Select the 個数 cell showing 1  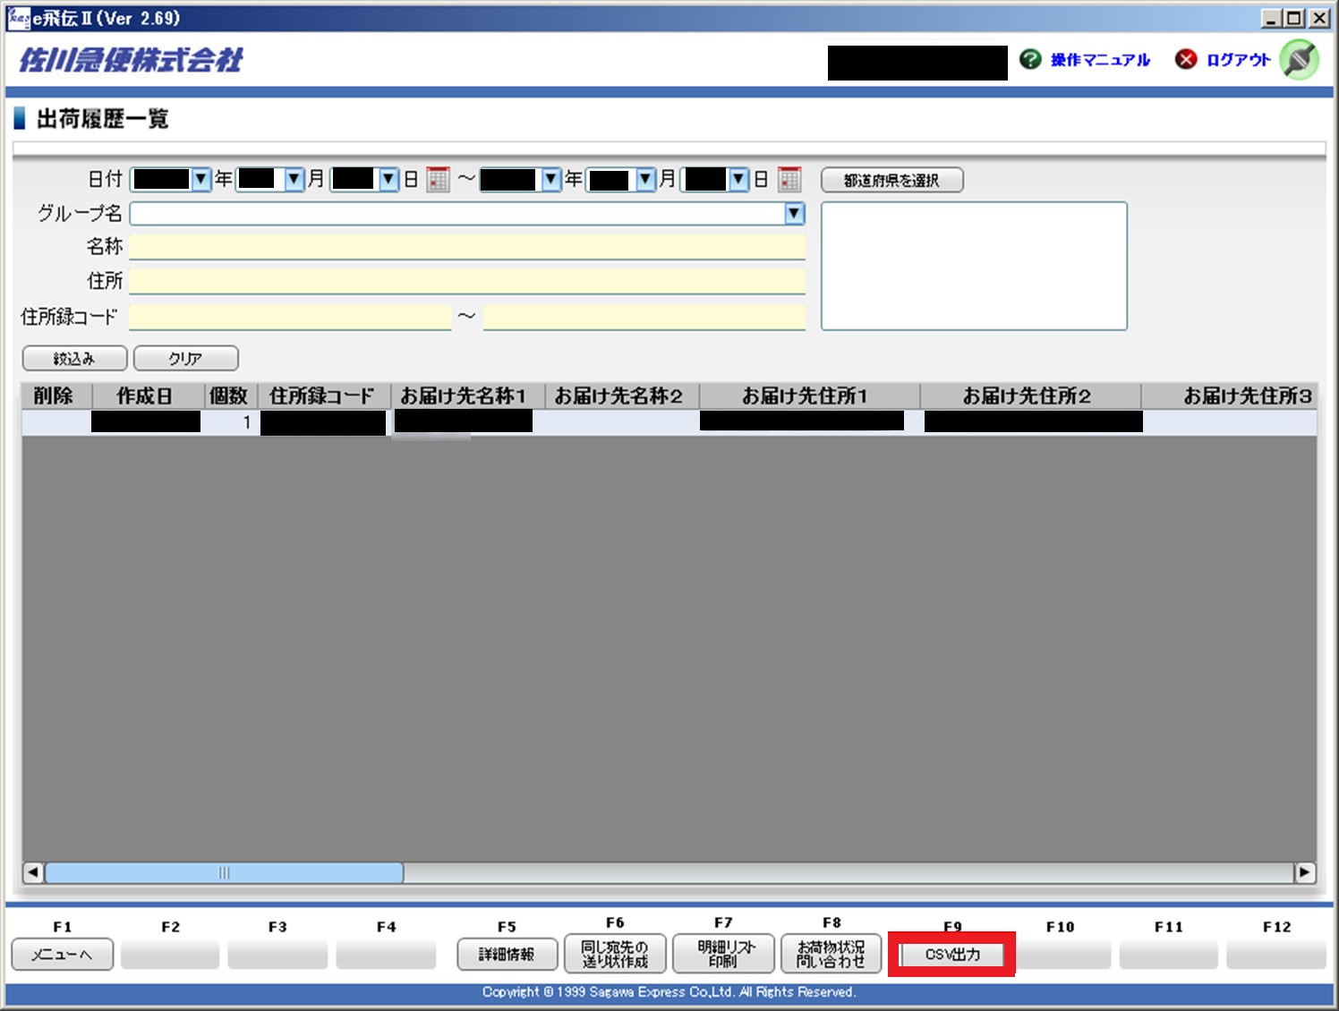click(230, 422)
